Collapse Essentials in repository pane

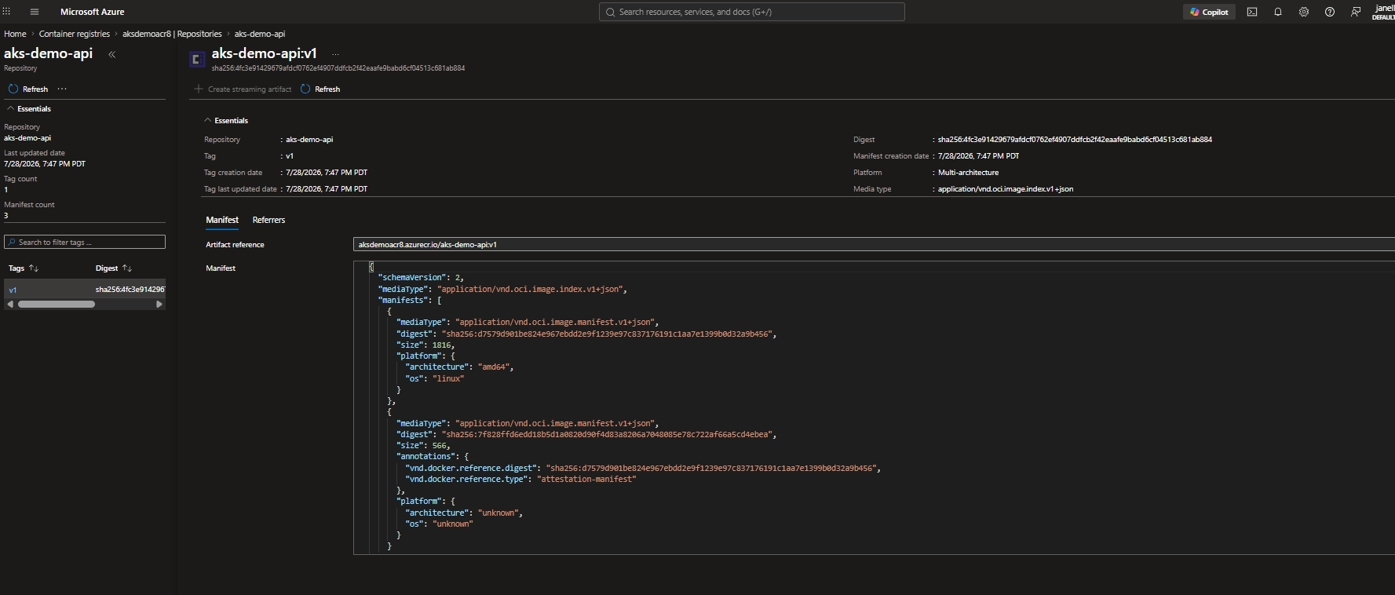tap(30, 109)
